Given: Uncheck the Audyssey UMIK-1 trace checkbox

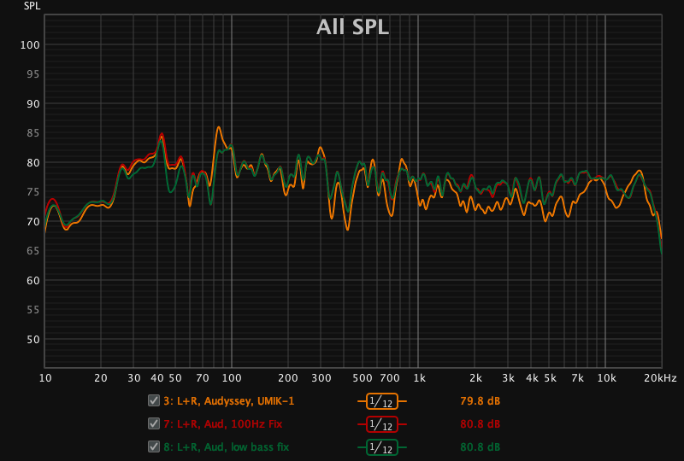Looking at the screenshot, I should tap(154, 400).
